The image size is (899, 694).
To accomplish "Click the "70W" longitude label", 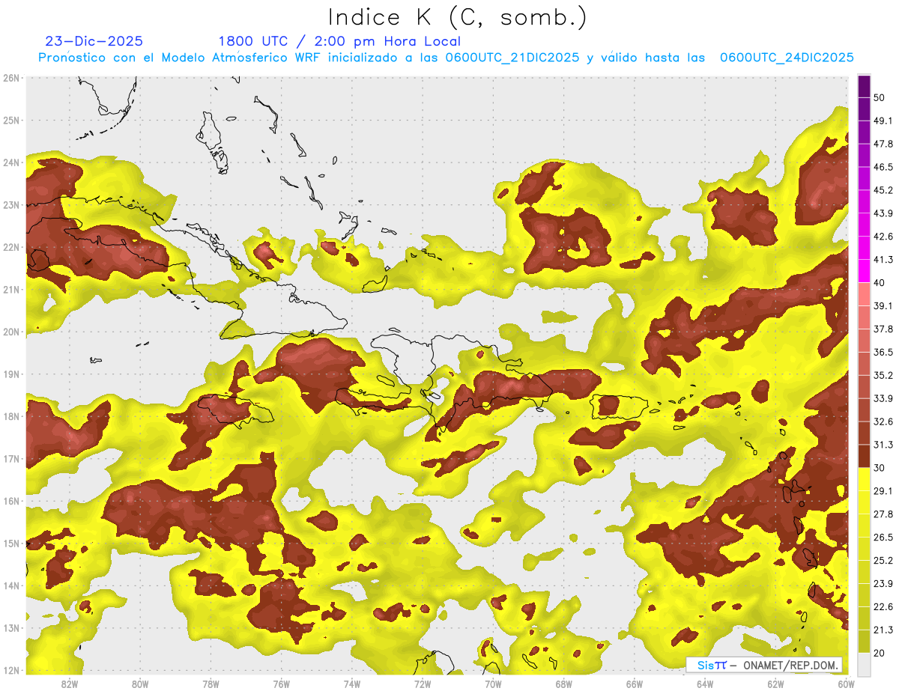I will point(493,684).
